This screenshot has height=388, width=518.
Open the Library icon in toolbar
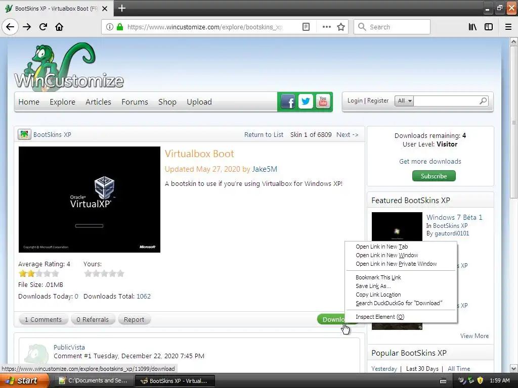coord(472,27)
